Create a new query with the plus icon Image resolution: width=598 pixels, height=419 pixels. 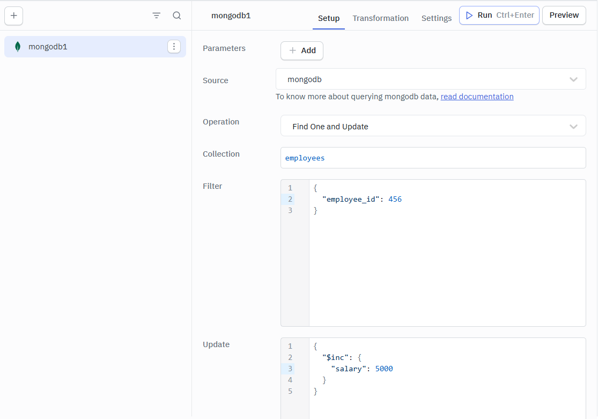click(13, 16)
